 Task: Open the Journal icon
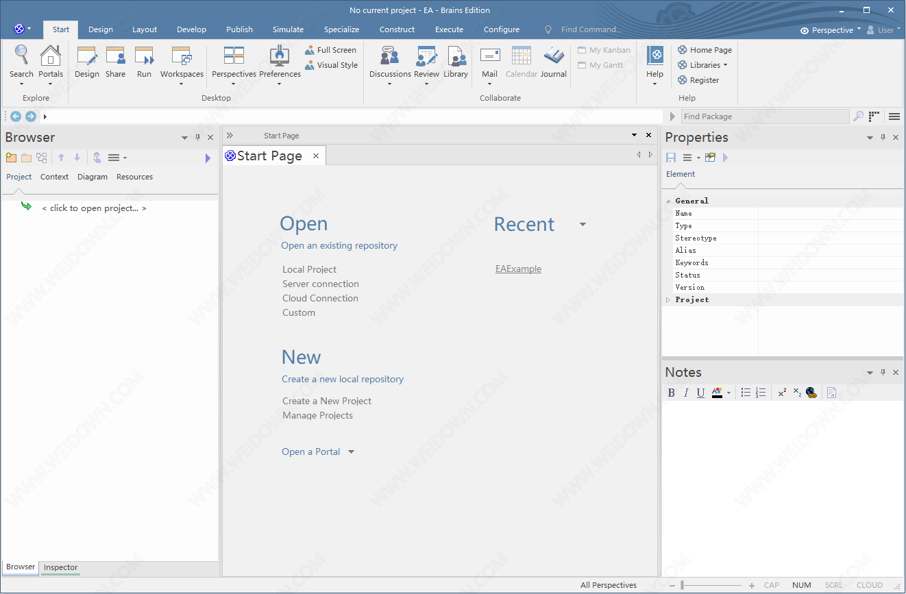click(x=553, y=56)
